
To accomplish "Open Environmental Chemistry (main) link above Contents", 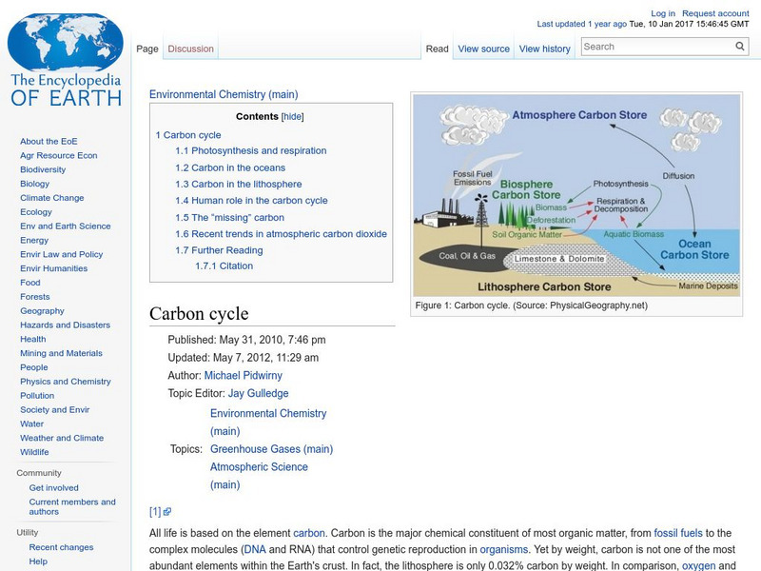I will 224,94.
